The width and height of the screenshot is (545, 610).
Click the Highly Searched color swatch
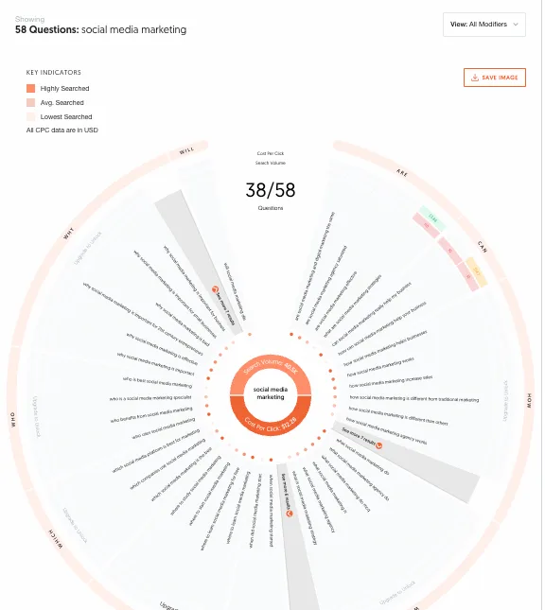pos(31,88)
